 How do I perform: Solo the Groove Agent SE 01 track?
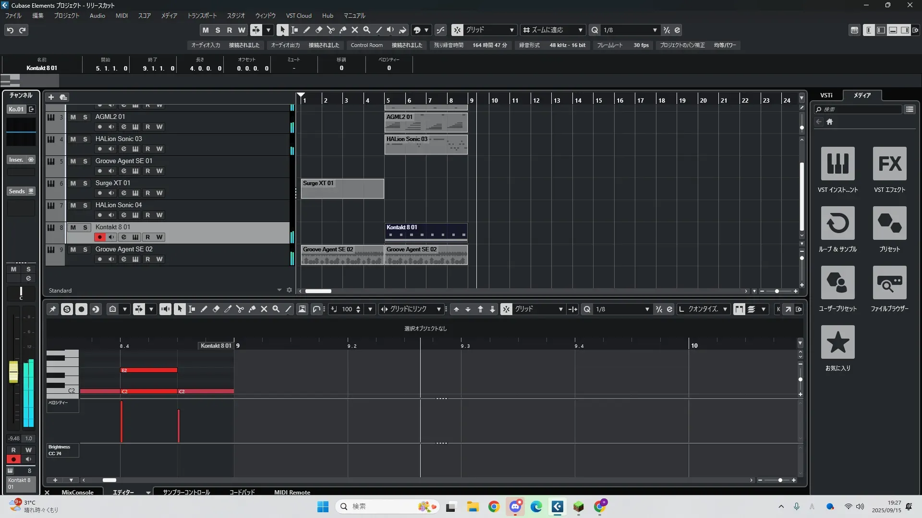pos(85,161)
